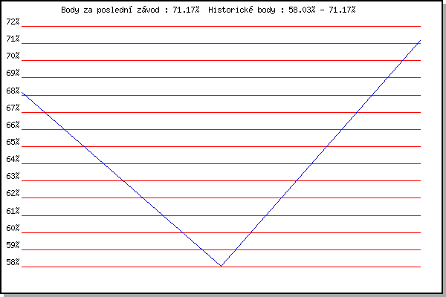Click the 66% y-axis label
The image size is (446, 297).
[13, 125]
